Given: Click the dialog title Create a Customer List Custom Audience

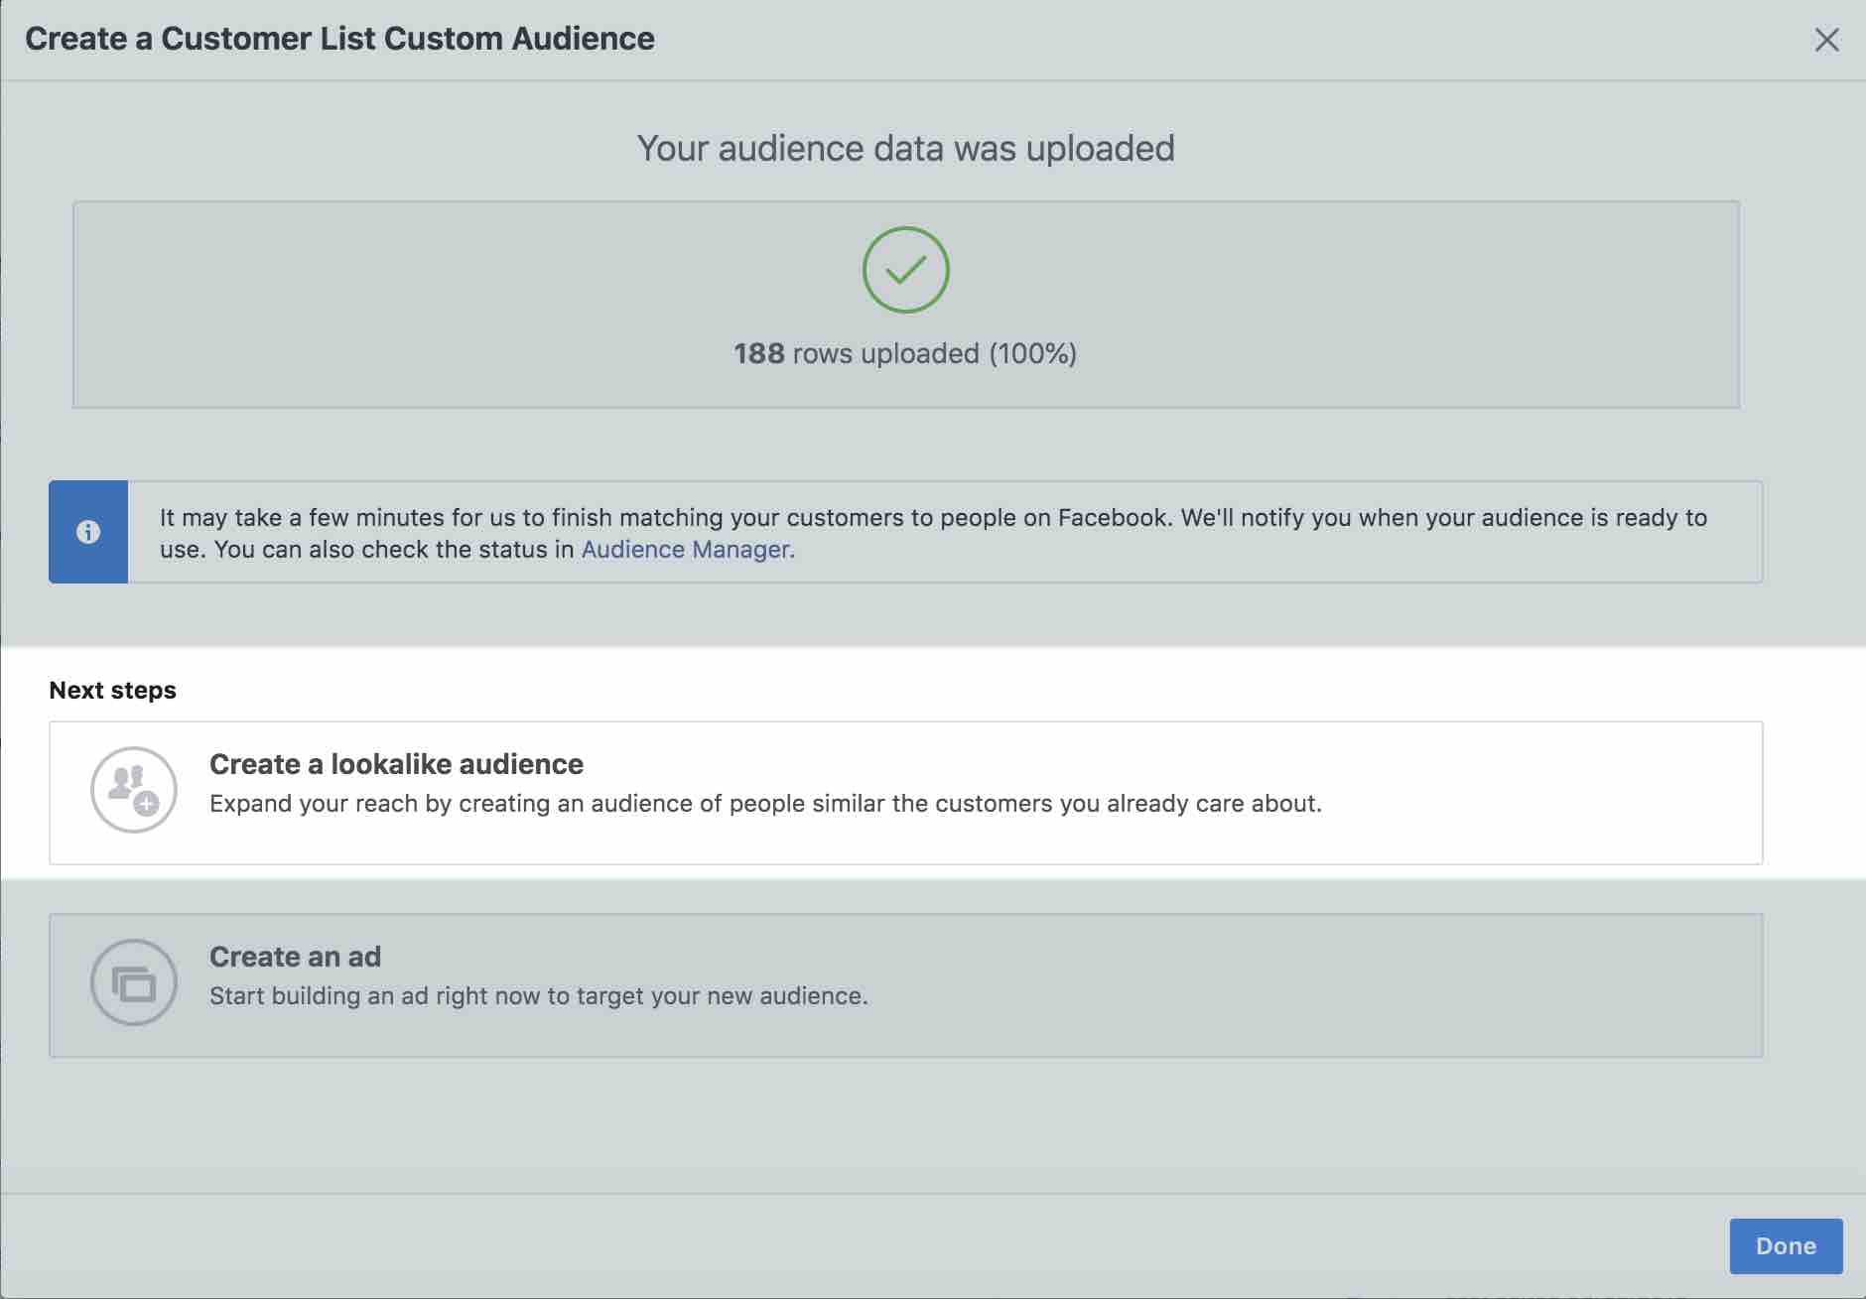Looking at the screenshot, I should click(x=341, y=39).
